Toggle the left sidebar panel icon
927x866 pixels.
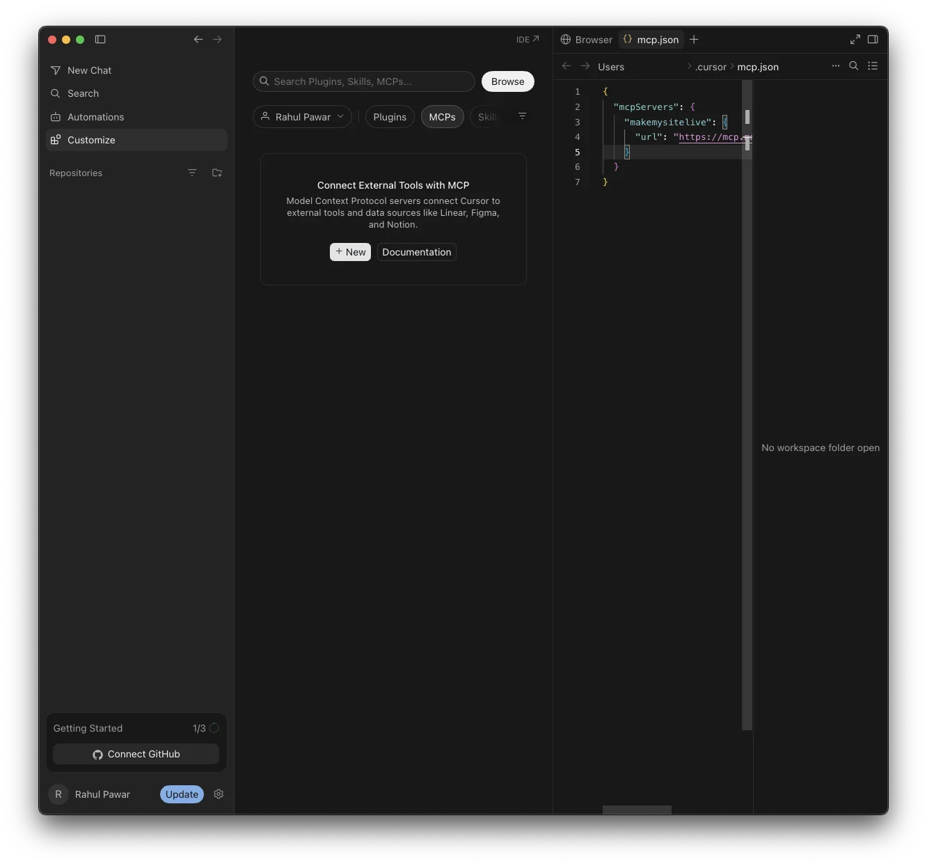100,40
